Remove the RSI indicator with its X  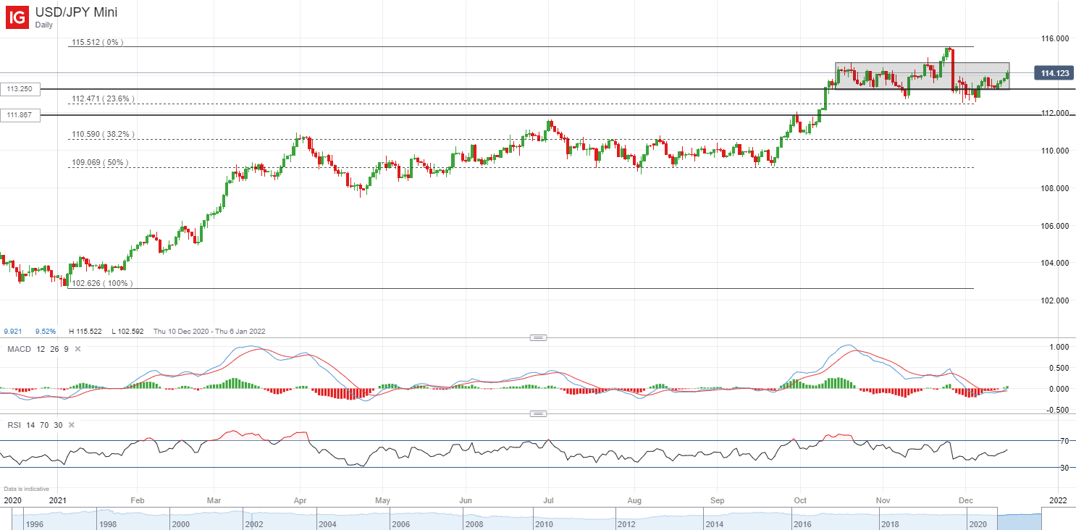pos(72,426)
